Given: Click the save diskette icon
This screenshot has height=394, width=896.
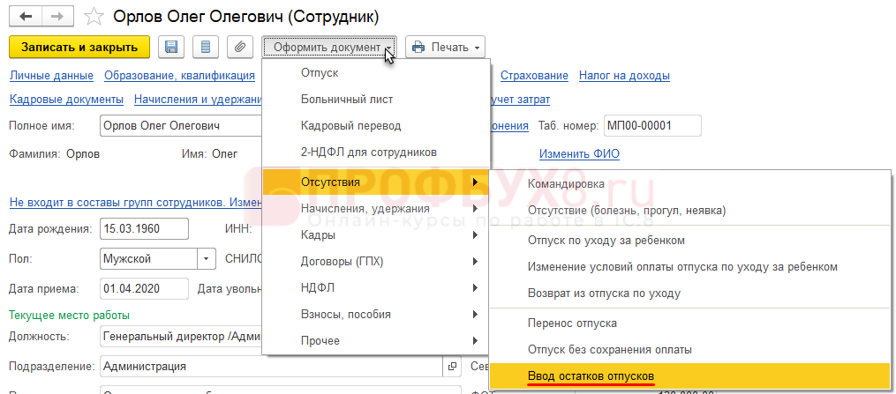Looking at the screenshot, I should coord(171,47).
